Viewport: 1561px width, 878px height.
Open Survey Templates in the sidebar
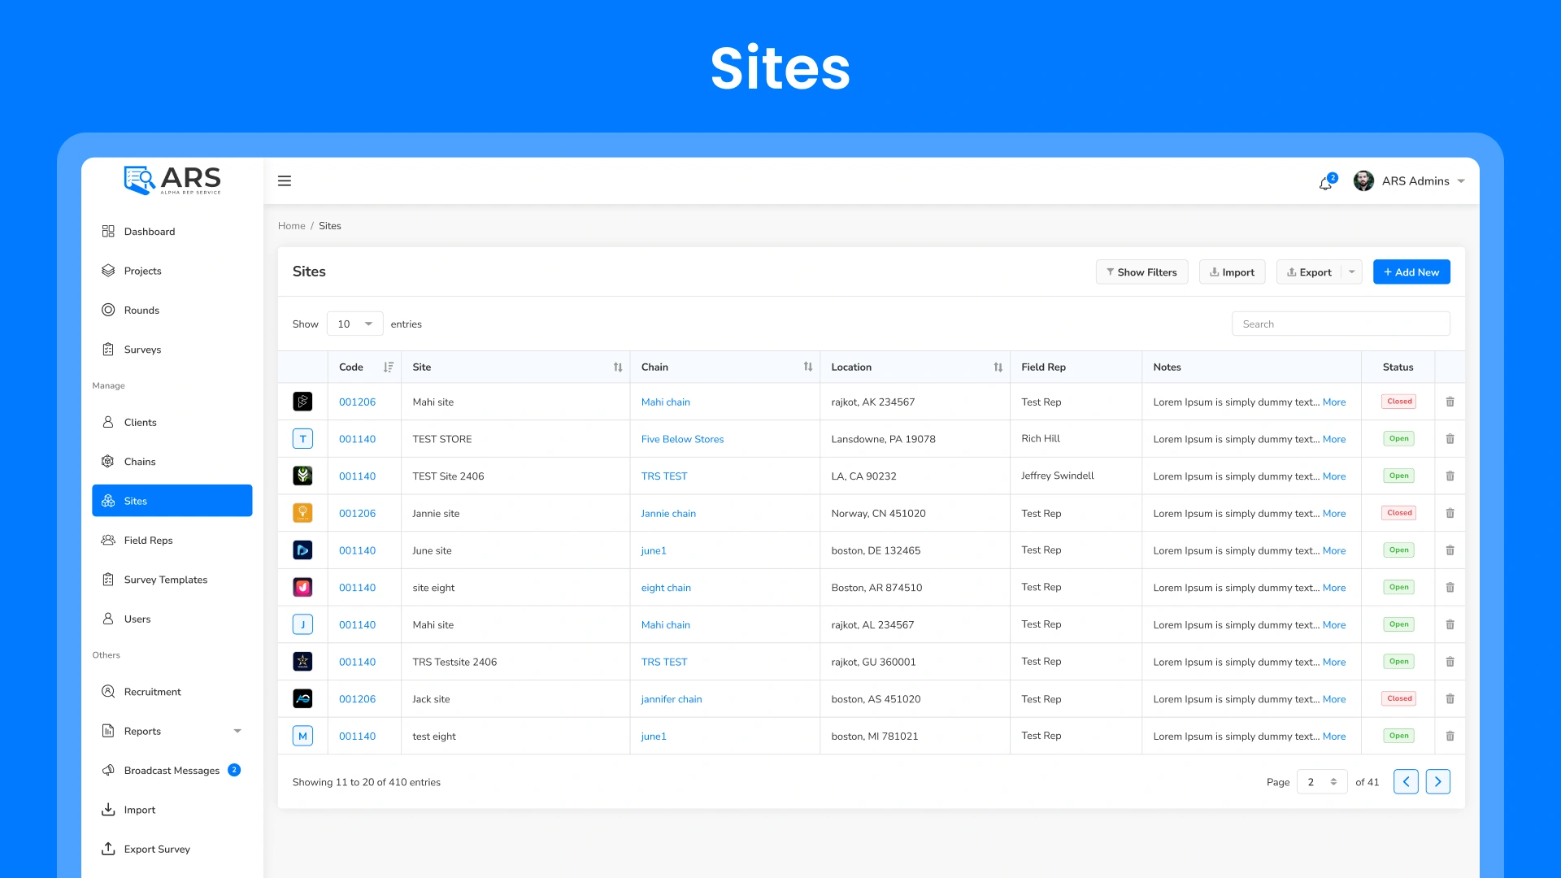point(172,580)
